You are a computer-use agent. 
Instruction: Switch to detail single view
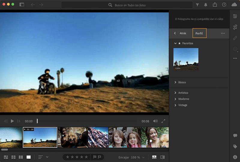click(x=28, y=157)
